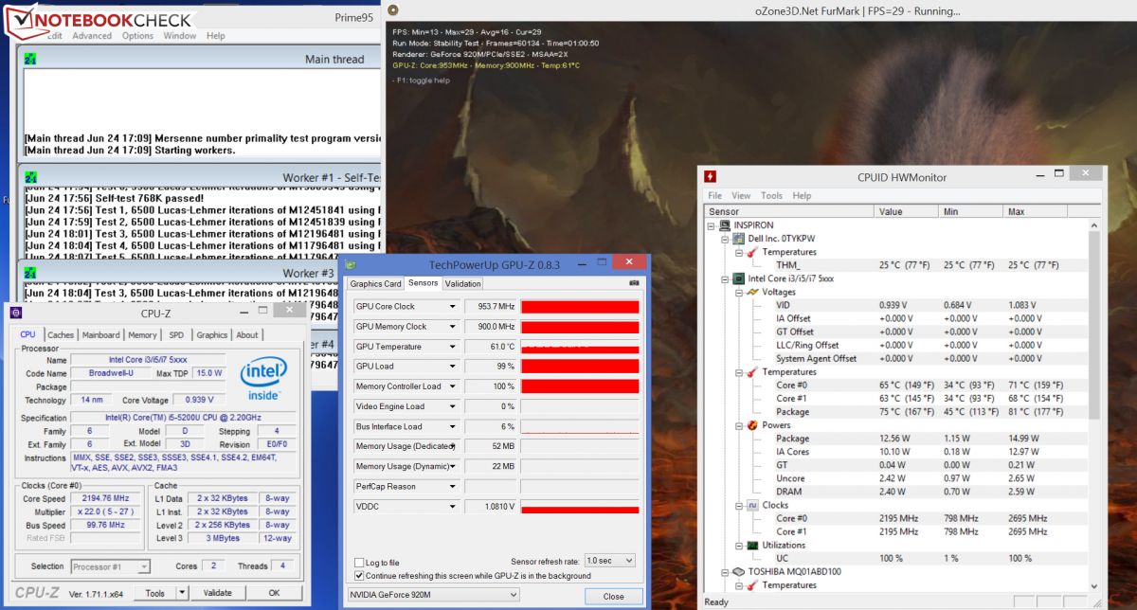Click the Validate button in CPU-Z
This screenshot has height=610, width=1137.
pyautogui.click(x=218, y=593)
